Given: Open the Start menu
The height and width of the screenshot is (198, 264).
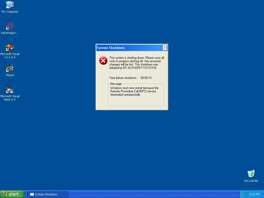Looking at the screenshot, I should (12, 194).
